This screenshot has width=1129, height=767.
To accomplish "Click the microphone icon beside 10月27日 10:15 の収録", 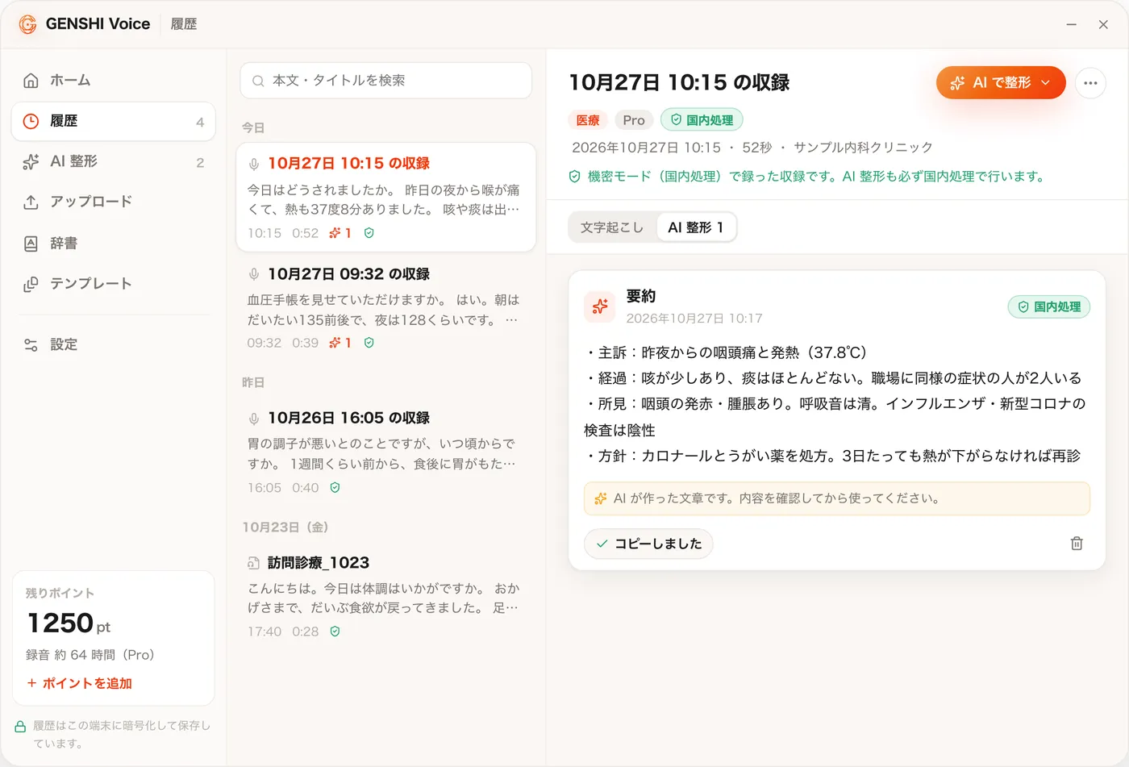I will tap(254, 164).
